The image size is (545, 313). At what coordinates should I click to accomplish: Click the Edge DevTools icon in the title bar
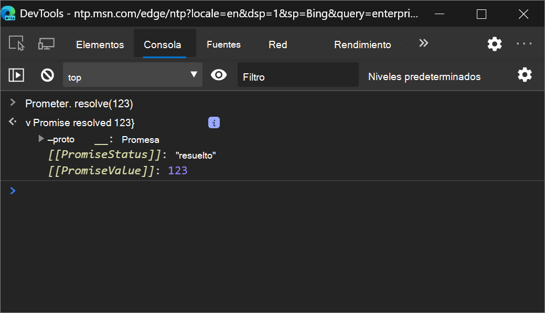[8, 13]
